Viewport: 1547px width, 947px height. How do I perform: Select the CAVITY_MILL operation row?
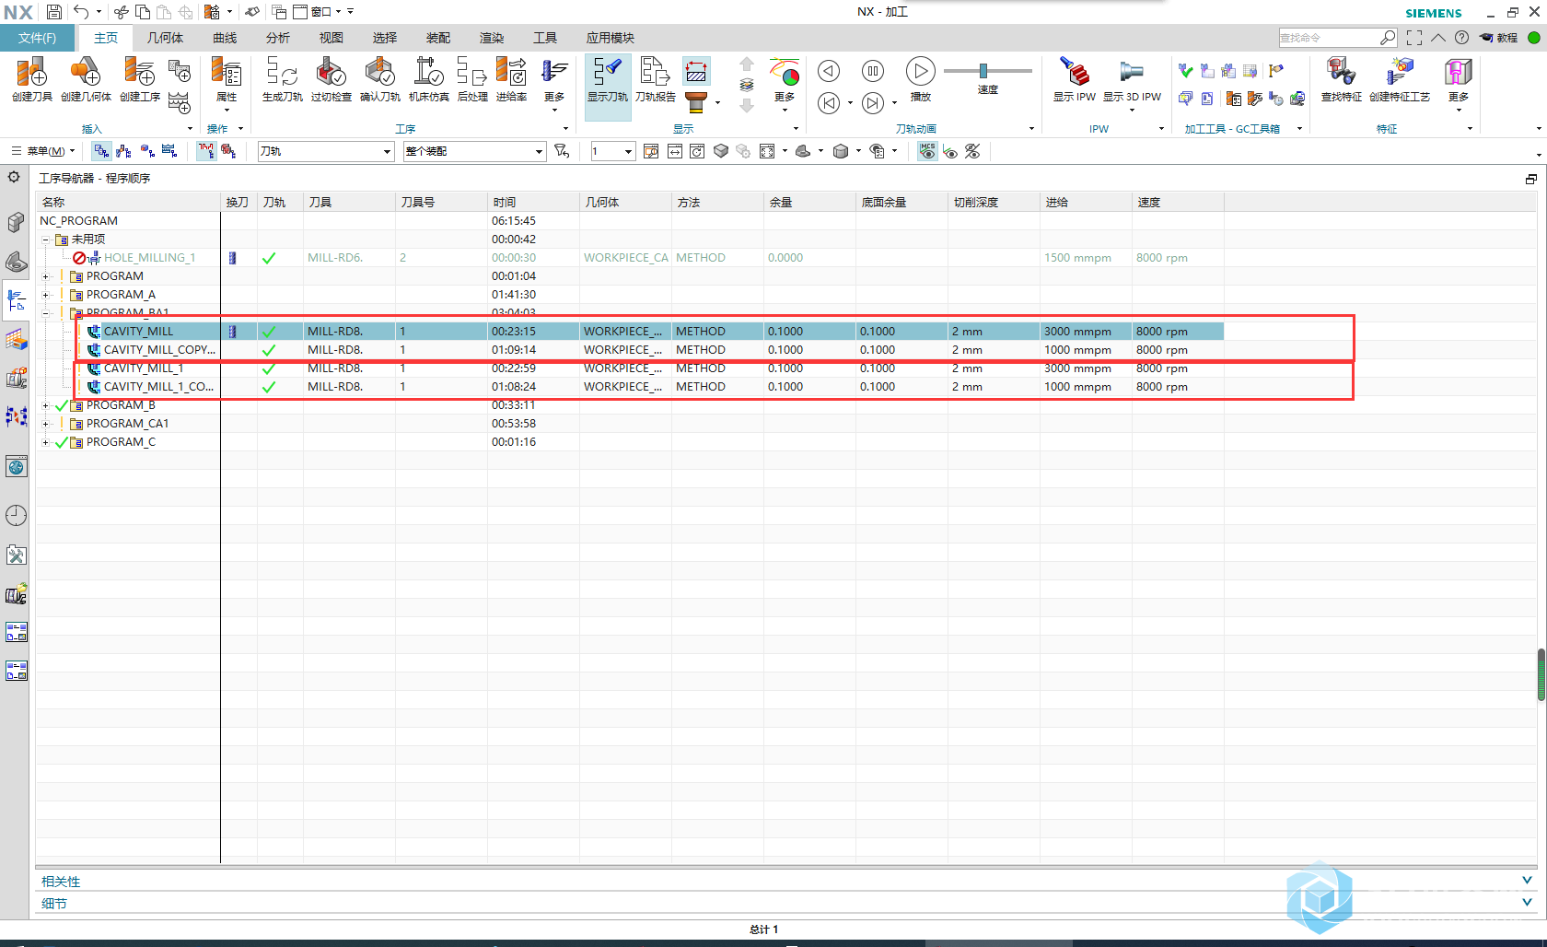point(630,332)
